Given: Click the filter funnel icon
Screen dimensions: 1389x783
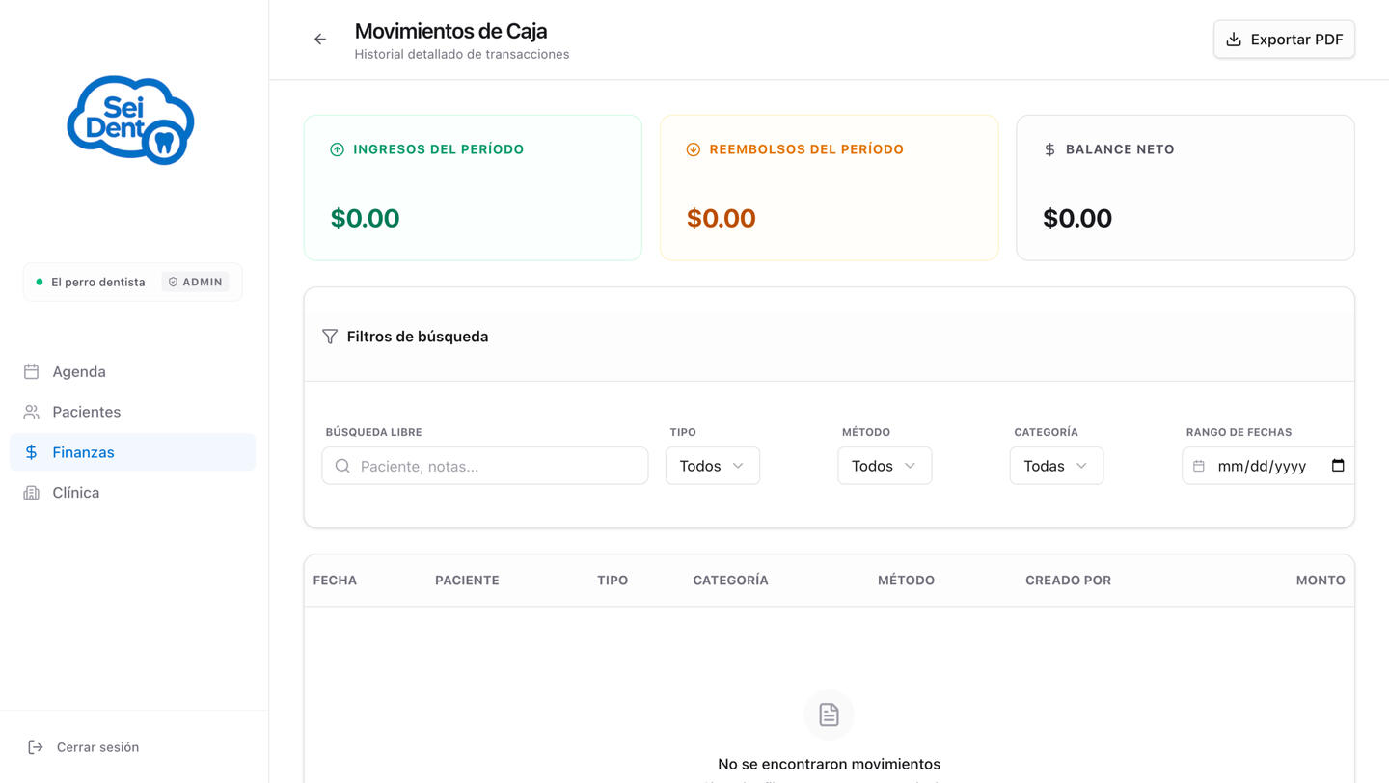Looking at the screenshot, I should 330,337.
